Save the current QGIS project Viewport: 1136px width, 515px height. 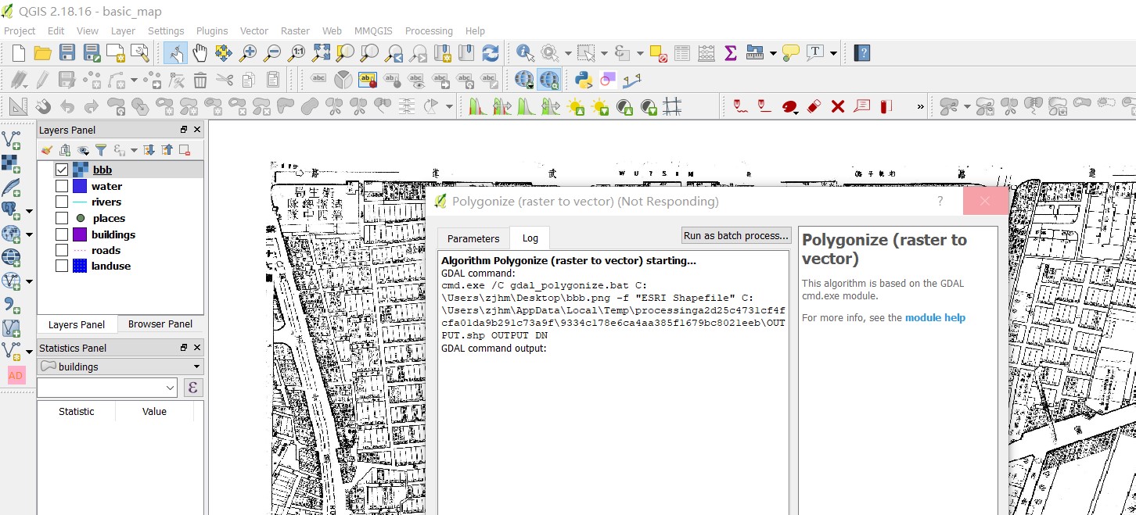(x=67, y=52)
